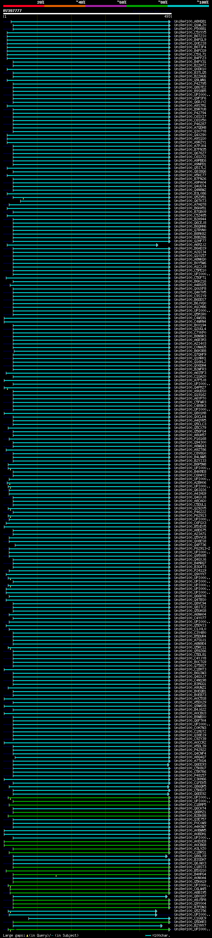Click hit label UniRef100_B6T2I0
This screenshot has width=212, height=938.
190,36
